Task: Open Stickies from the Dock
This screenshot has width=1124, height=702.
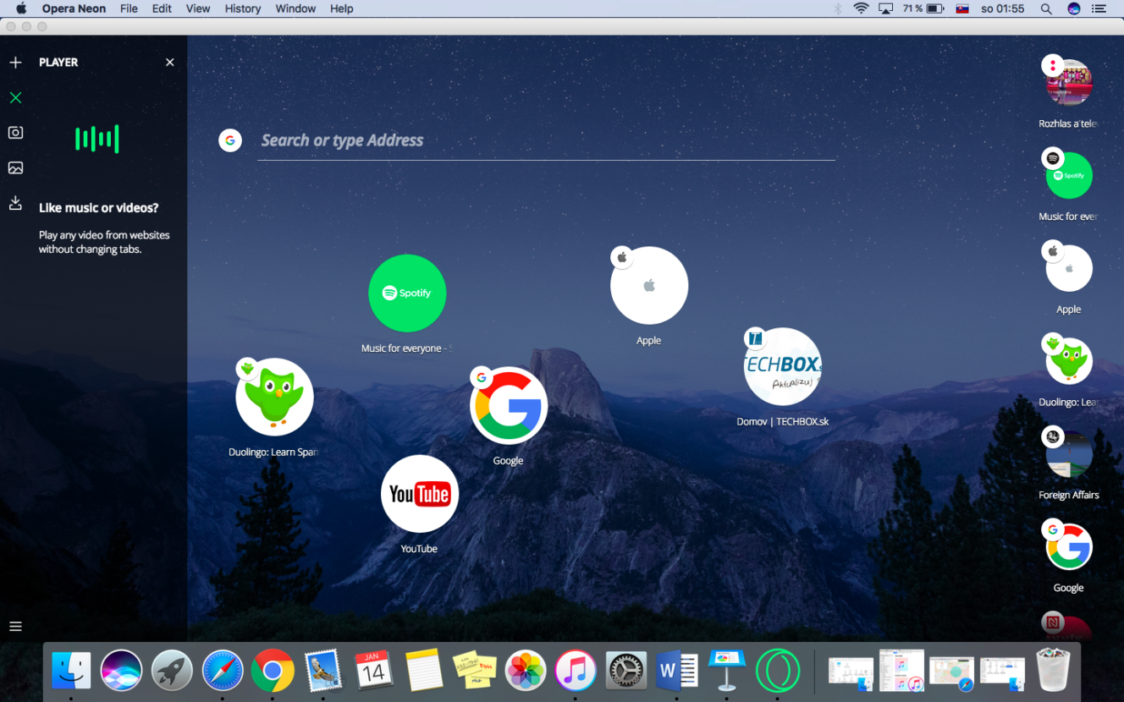Action: pyautogui.click(x=474, y=671)
